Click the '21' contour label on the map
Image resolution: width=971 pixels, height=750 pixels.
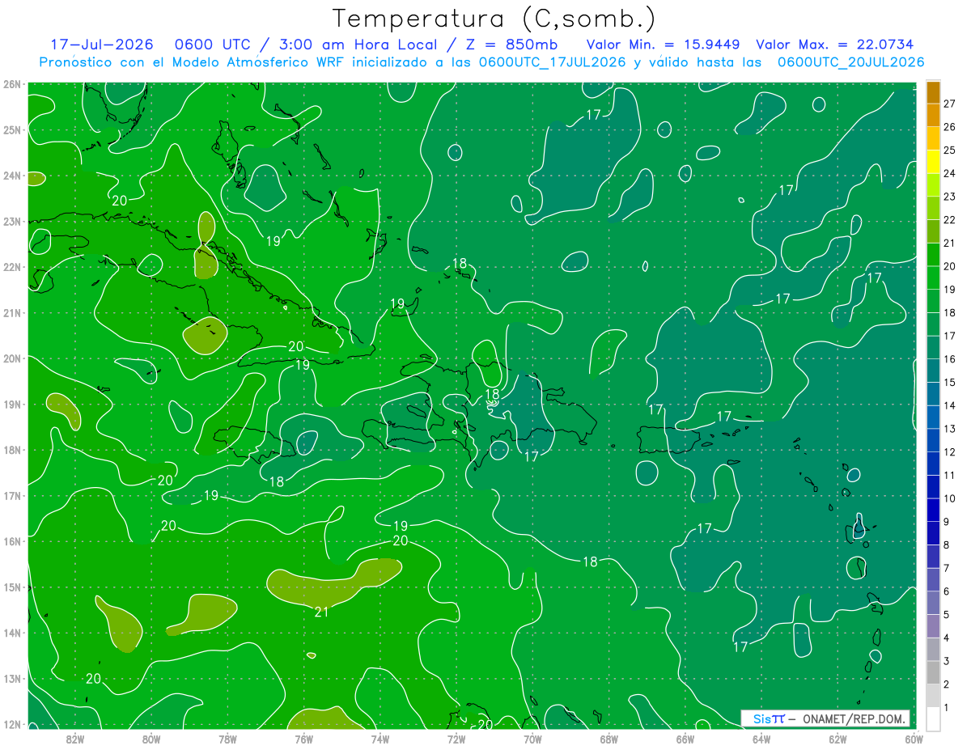(321, 612)
